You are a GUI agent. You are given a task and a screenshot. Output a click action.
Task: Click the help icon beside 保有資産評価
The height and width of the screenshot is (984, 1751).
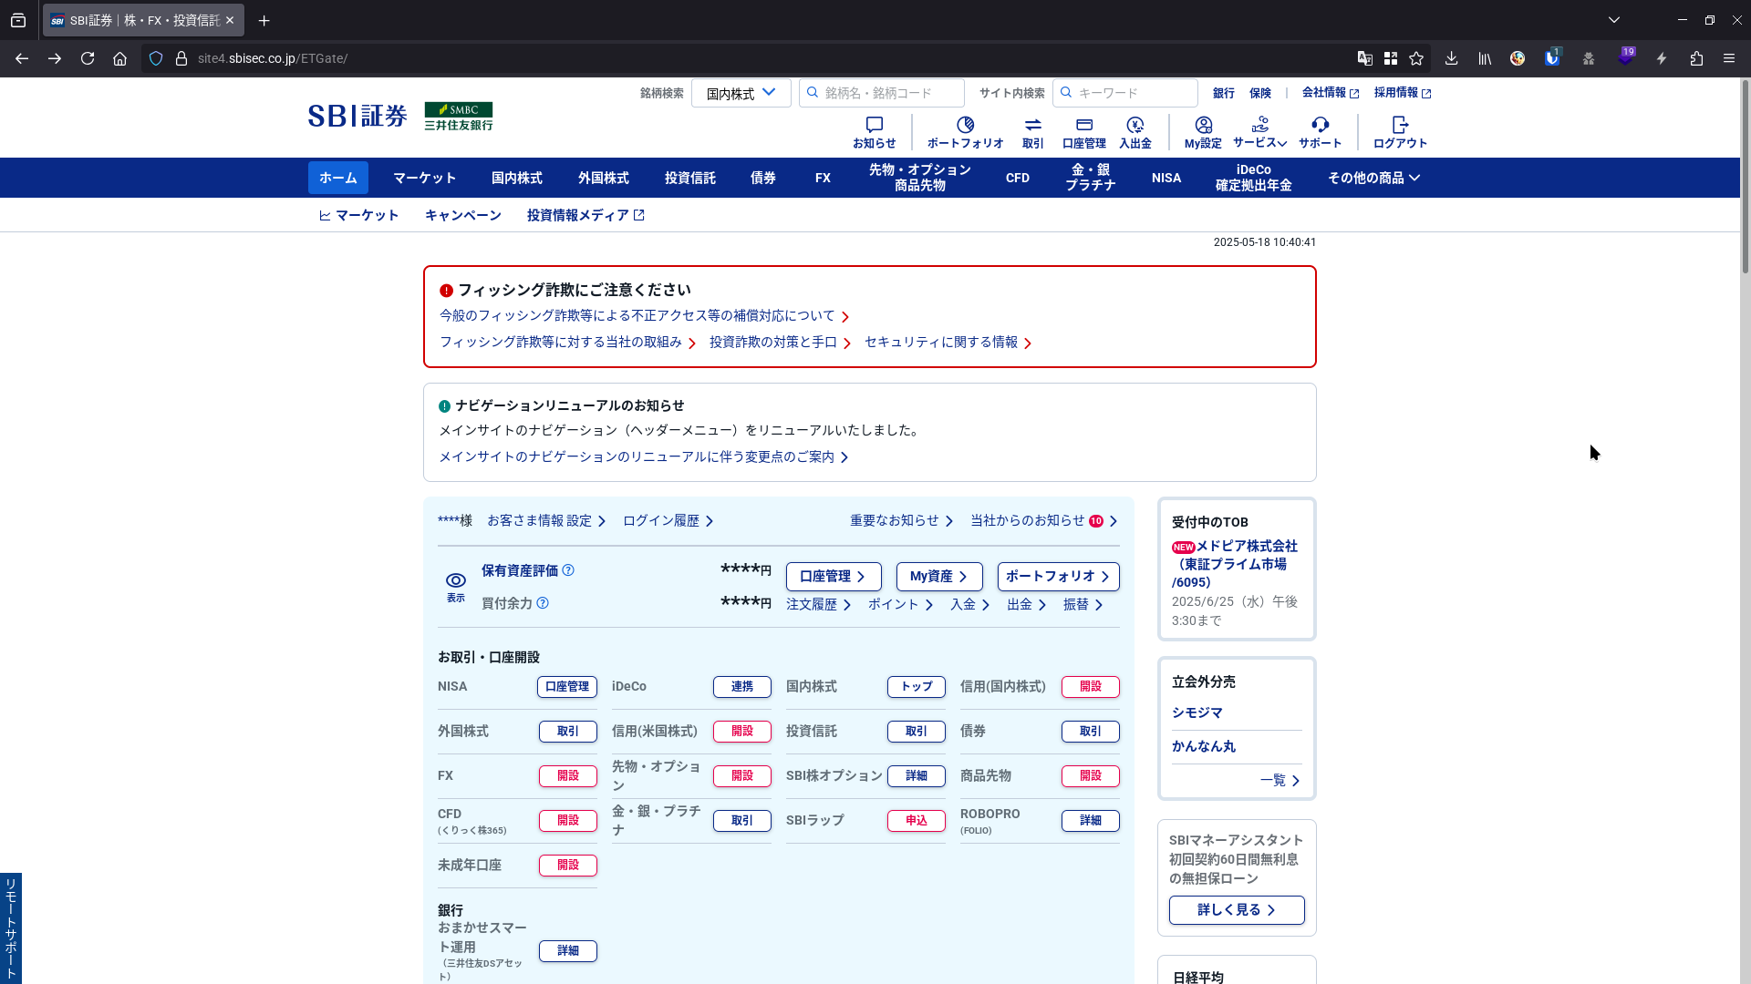click(x=568, y=570)
